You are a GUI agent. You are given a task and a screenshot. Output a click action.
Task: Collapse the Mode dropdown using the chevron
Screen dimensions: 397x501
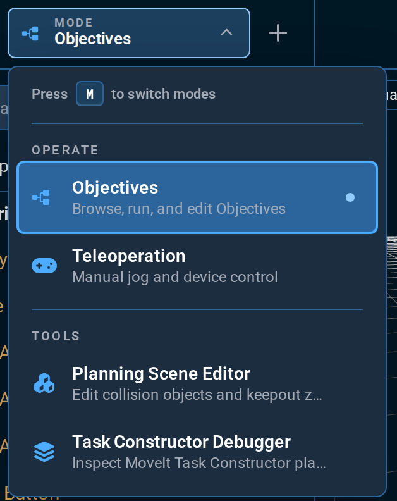(226, 33)
